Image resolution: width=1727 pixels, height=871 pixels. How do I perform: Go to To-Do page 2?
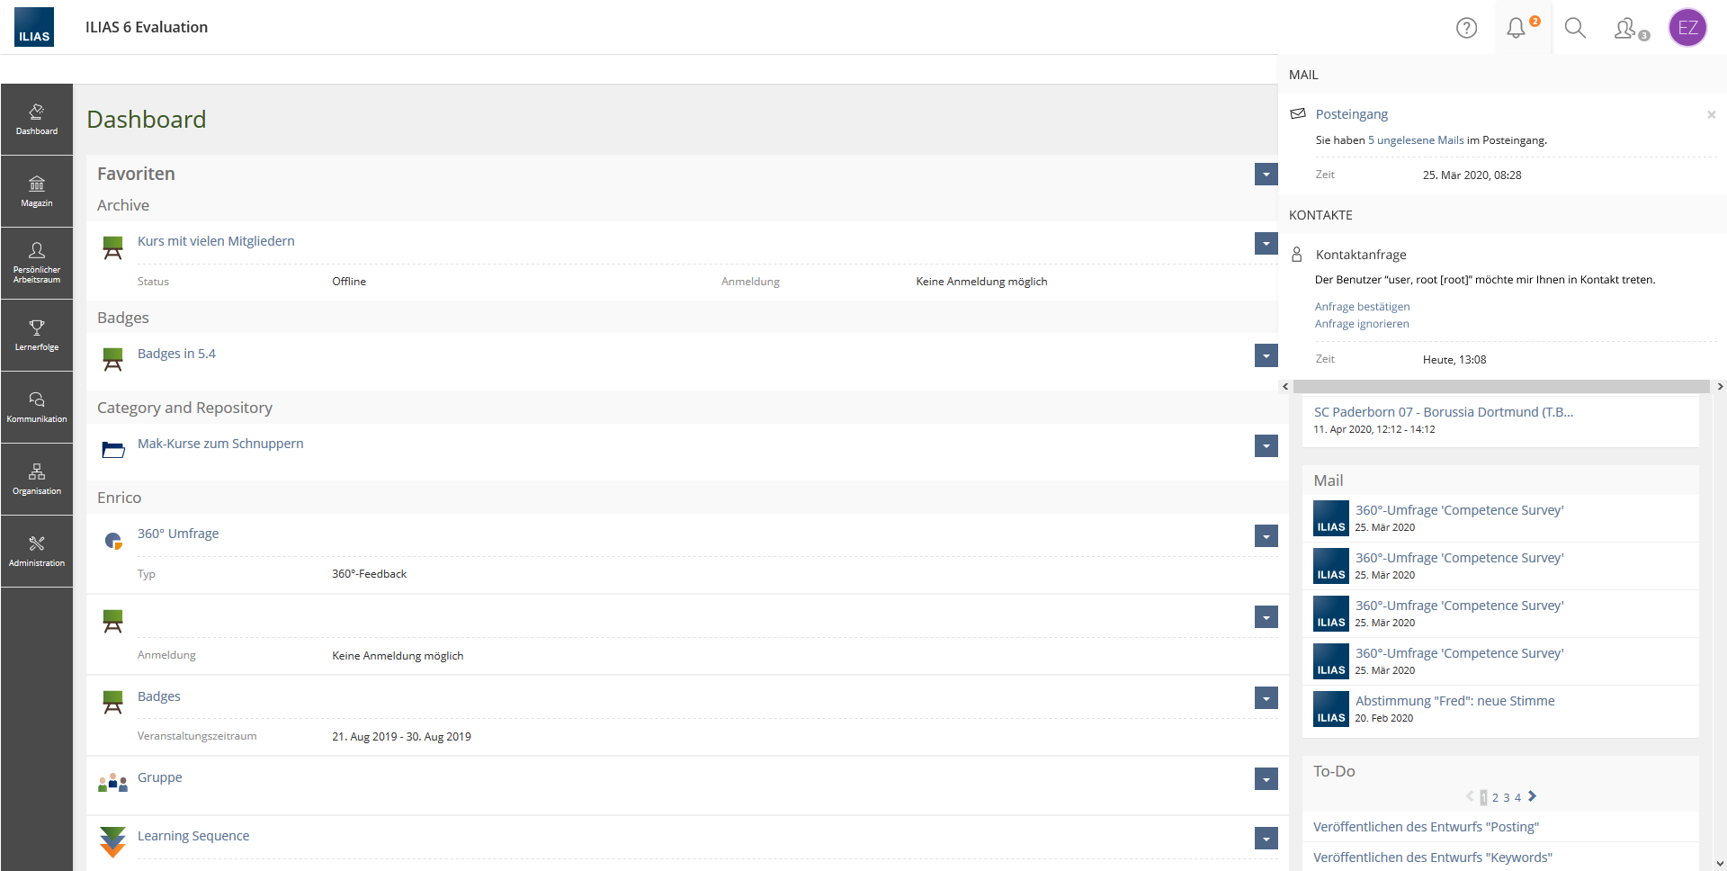pos(1495,798)
